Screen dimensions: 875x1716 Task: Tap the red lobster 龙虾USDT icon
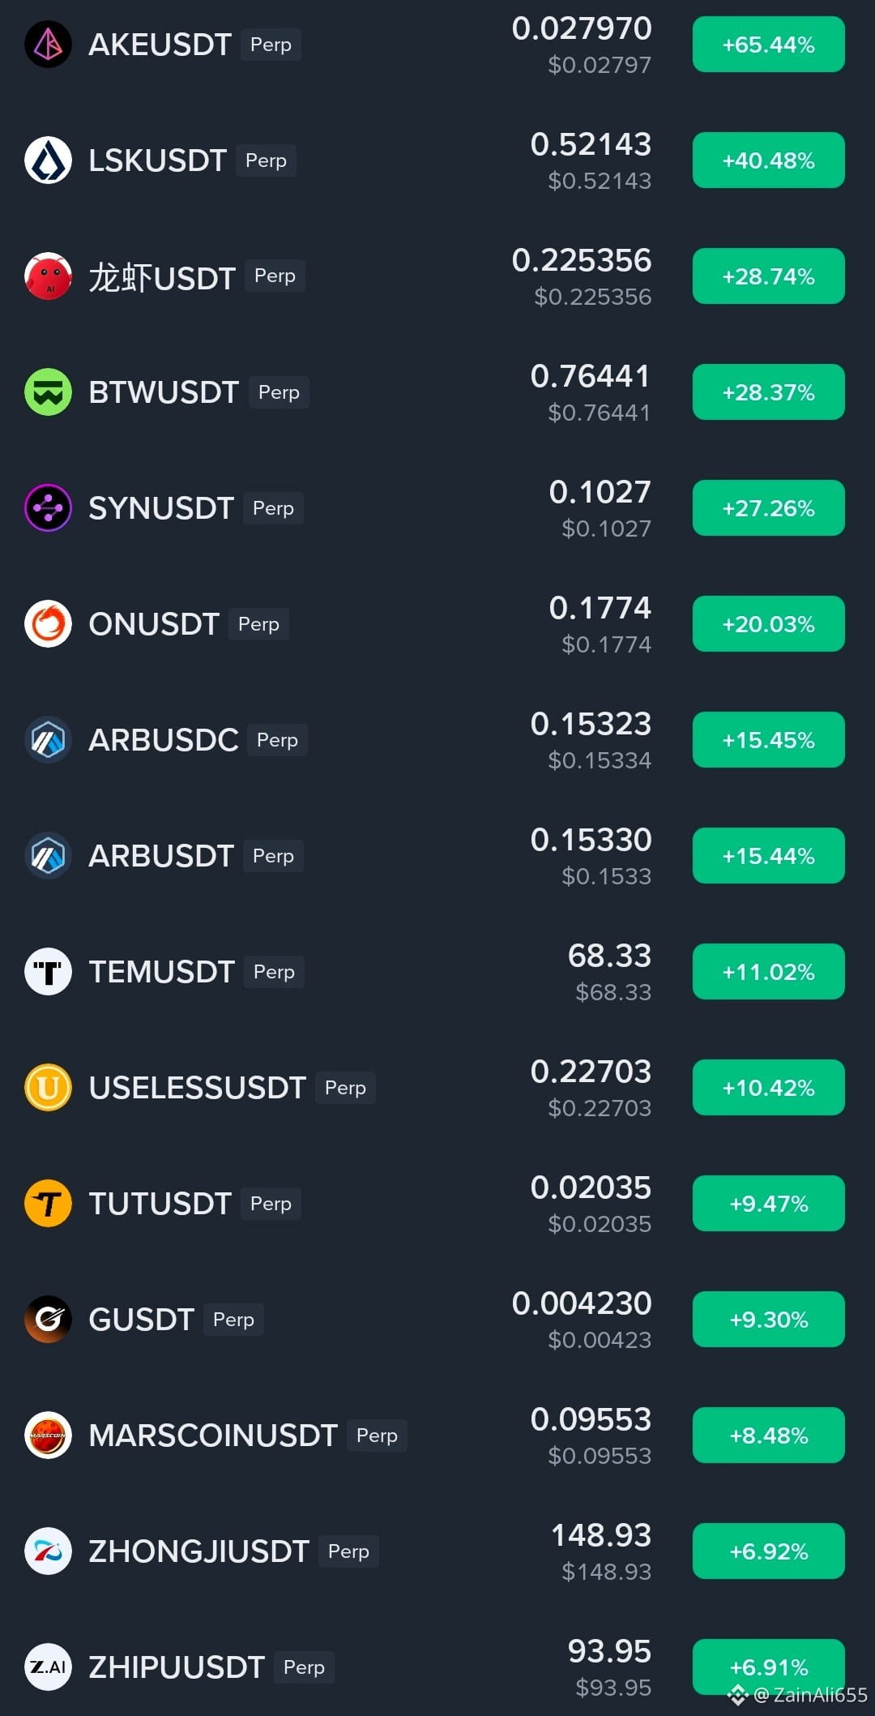(49, 276)
